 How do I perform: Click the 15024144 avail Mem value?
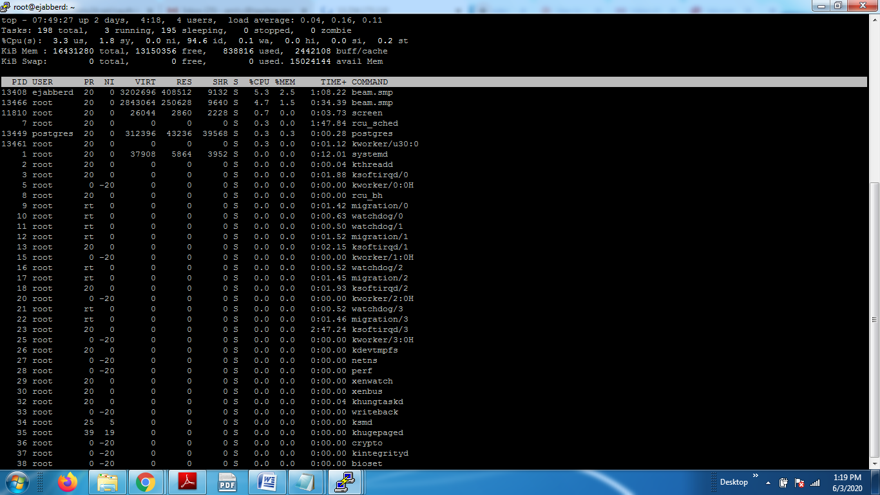click(x=311, y=61)
